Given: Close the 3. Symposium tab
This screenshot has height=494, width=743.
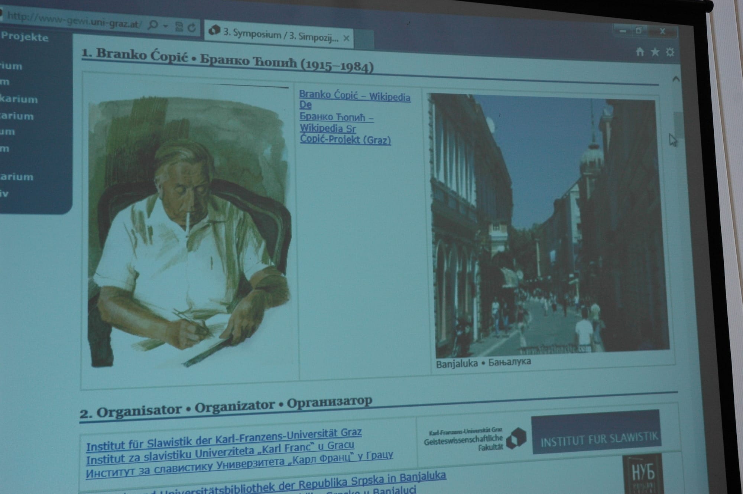Looking at the screenshot, I should pyautogui.click(x=346, y=38).
